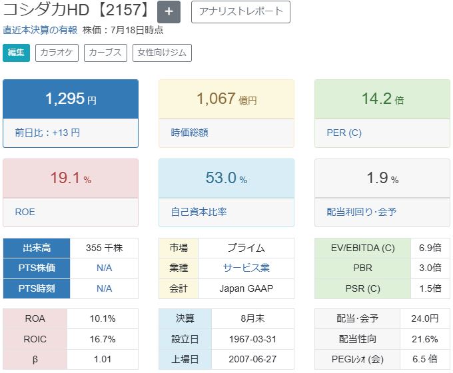Click the PSR (C) label cell
The height and width of the screenshot is (373, 453).
coord(363,288)
